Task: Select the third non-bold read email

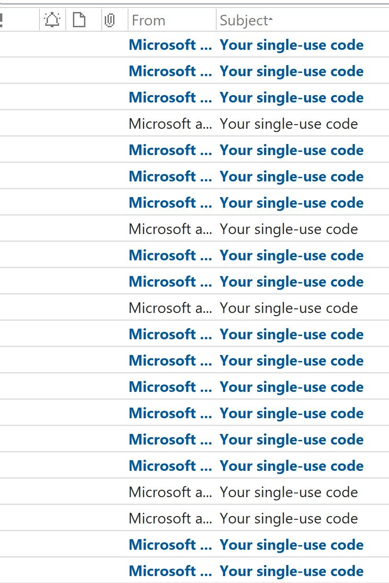Action: (x=194, y=308)
